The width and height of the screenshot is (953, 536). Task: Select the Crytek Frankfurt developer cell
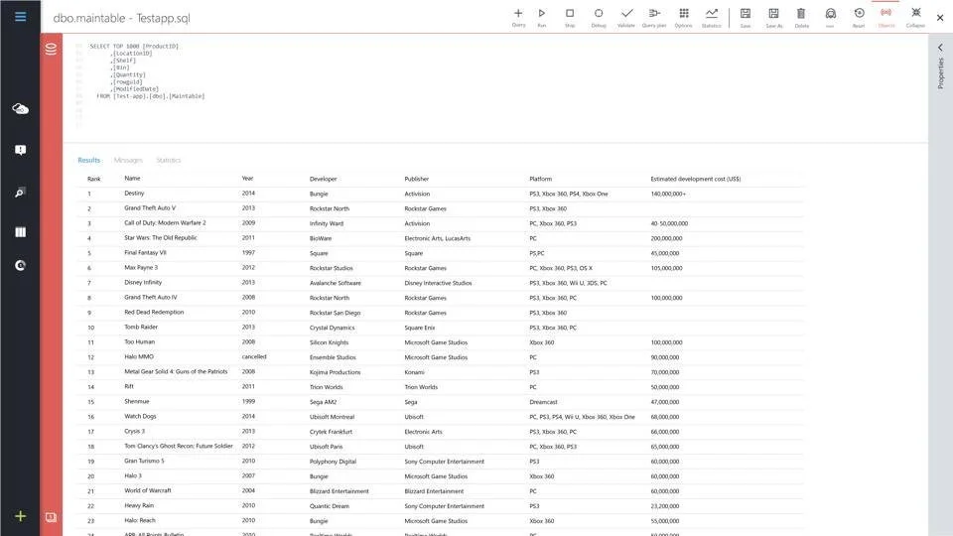331,432
